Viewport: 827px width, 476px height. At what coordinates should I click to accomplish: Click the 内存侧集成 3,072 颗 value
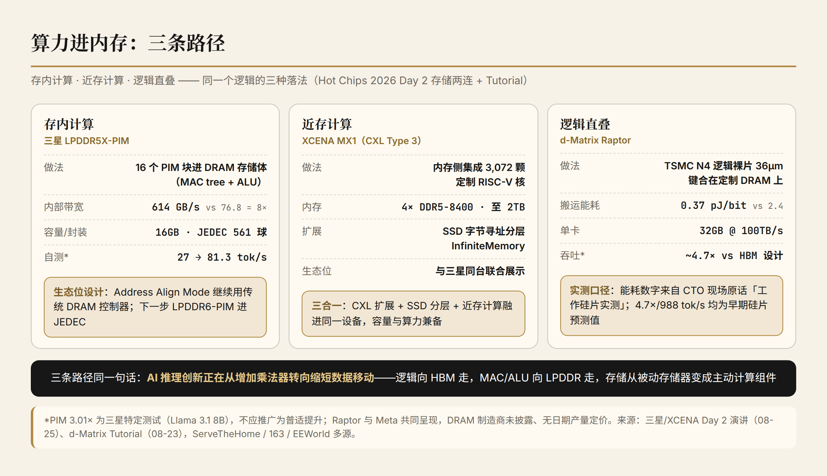(x=479, y=167)
